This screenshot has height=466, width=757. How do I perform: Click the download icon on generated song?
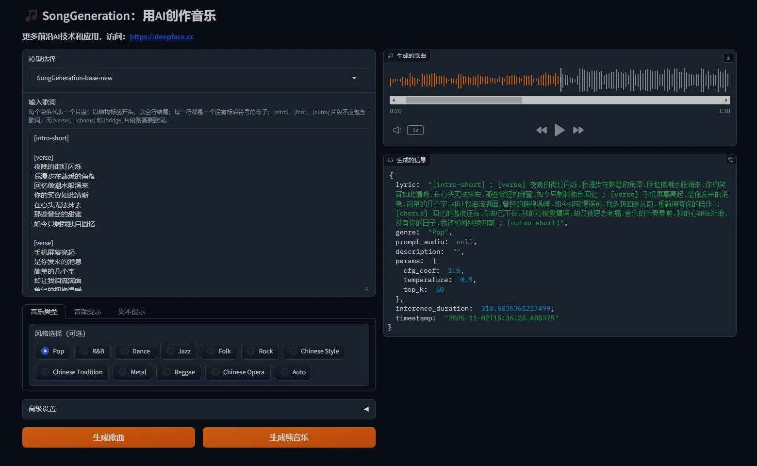[728, 58]
